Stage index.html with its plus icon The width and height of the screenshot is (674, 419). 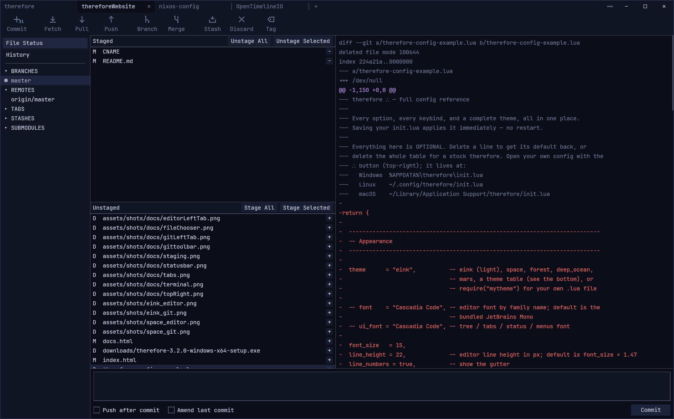[x=329, y=360]
